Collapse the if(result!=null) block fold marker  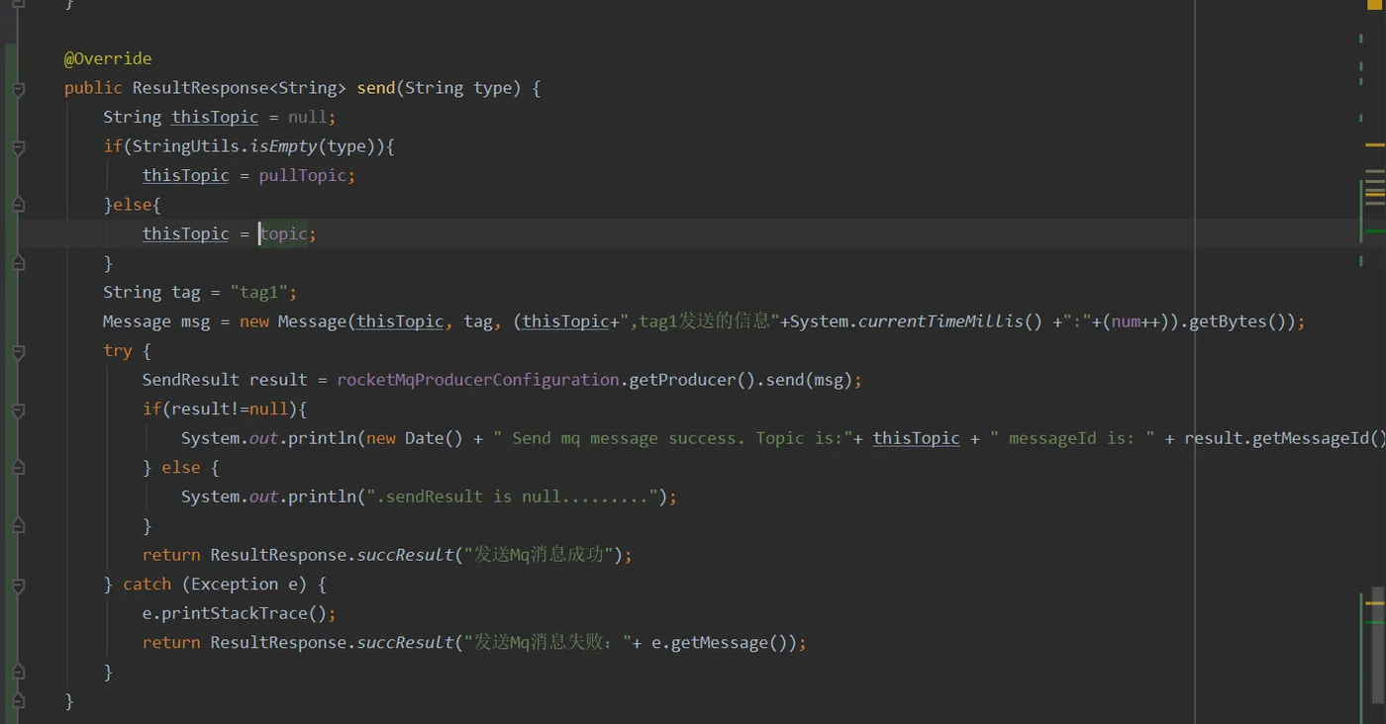tap(18, 409)
